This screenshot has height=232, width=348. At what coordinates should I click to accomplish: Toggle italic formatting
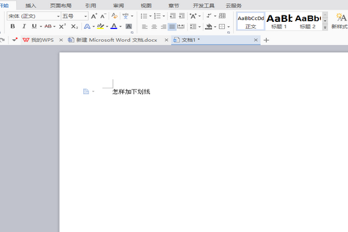[x=24, y=26]
